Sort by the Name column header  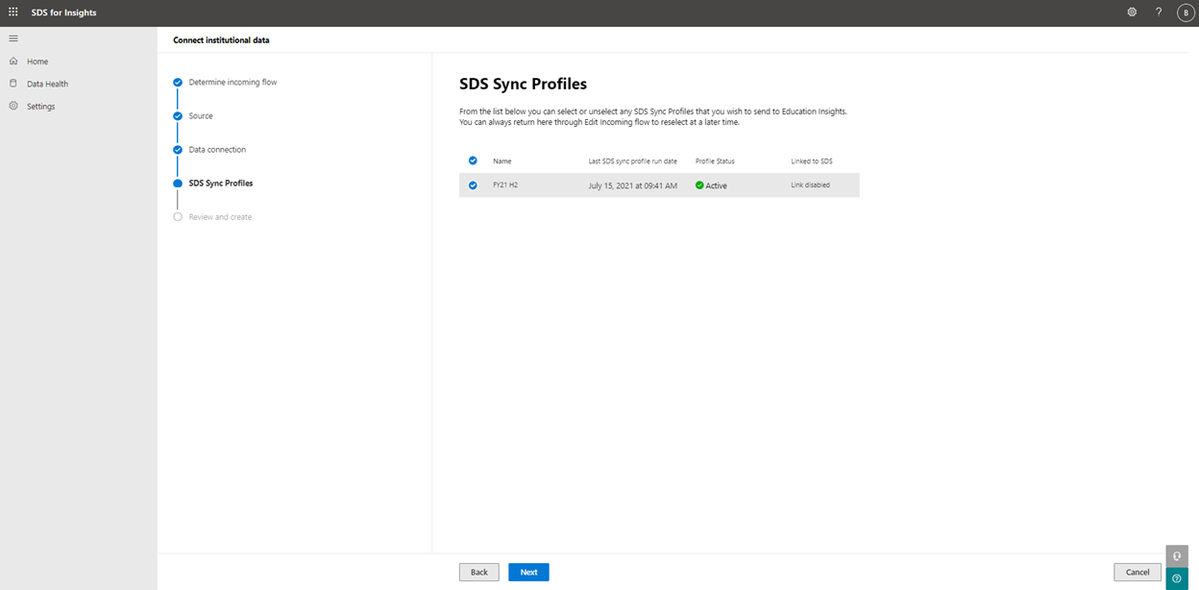pyautogui.click(x=502, y=160)
